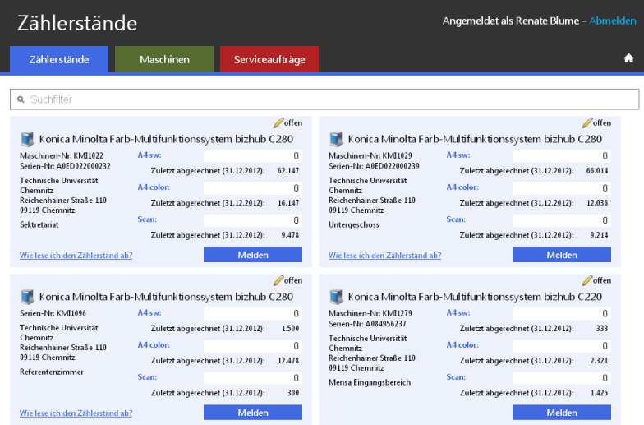Switch to the Serviceaufträge tab
This screenshot has width=644, height=425.
click(x=269, y=59)
